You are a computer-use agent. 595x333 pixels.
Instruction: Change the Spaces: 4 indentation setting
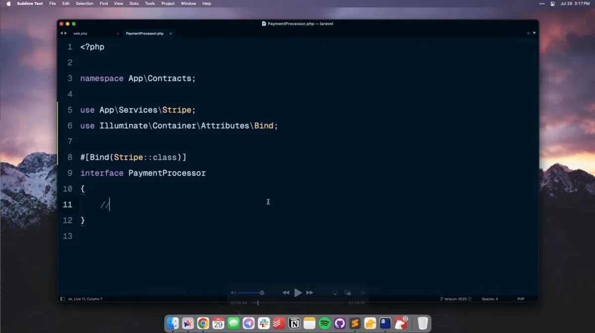(490, 299)
